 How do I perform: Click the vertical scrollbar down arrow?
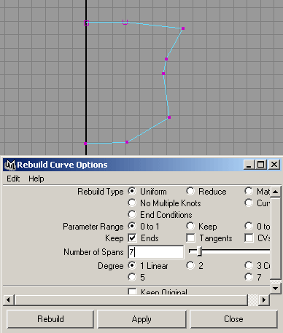[275, 289]
